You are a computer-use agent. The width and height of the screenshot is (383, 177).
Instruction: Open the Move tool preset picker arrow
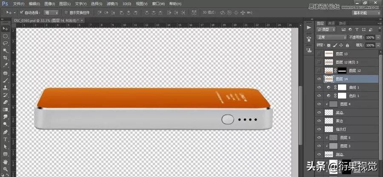coord(14,12)
